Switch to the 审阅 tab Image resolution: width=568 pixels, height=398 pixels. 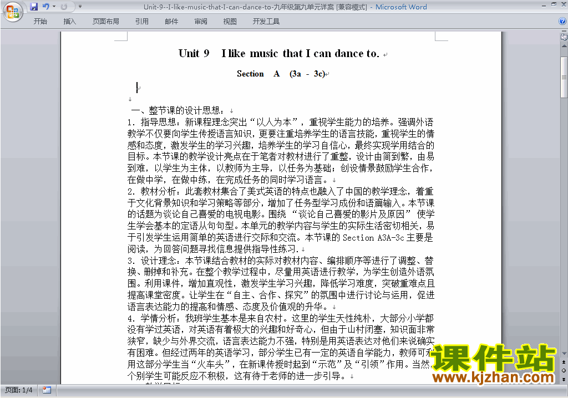[x=201, y=22]
